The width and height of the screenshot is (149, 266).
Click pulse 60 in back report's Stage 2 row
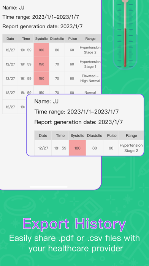72,50
